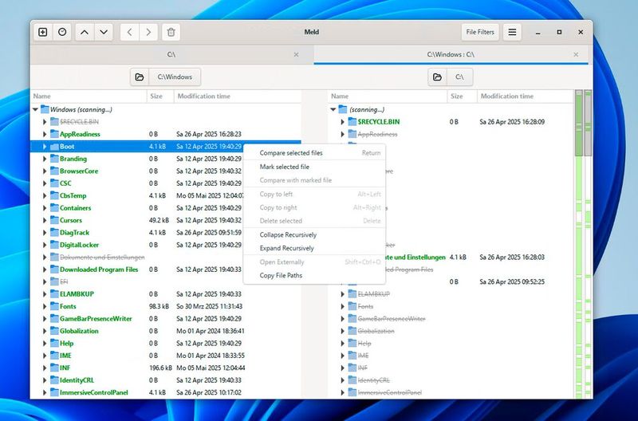Collapse the Windows root folder tree
The image size is (638, 421).
35,109
